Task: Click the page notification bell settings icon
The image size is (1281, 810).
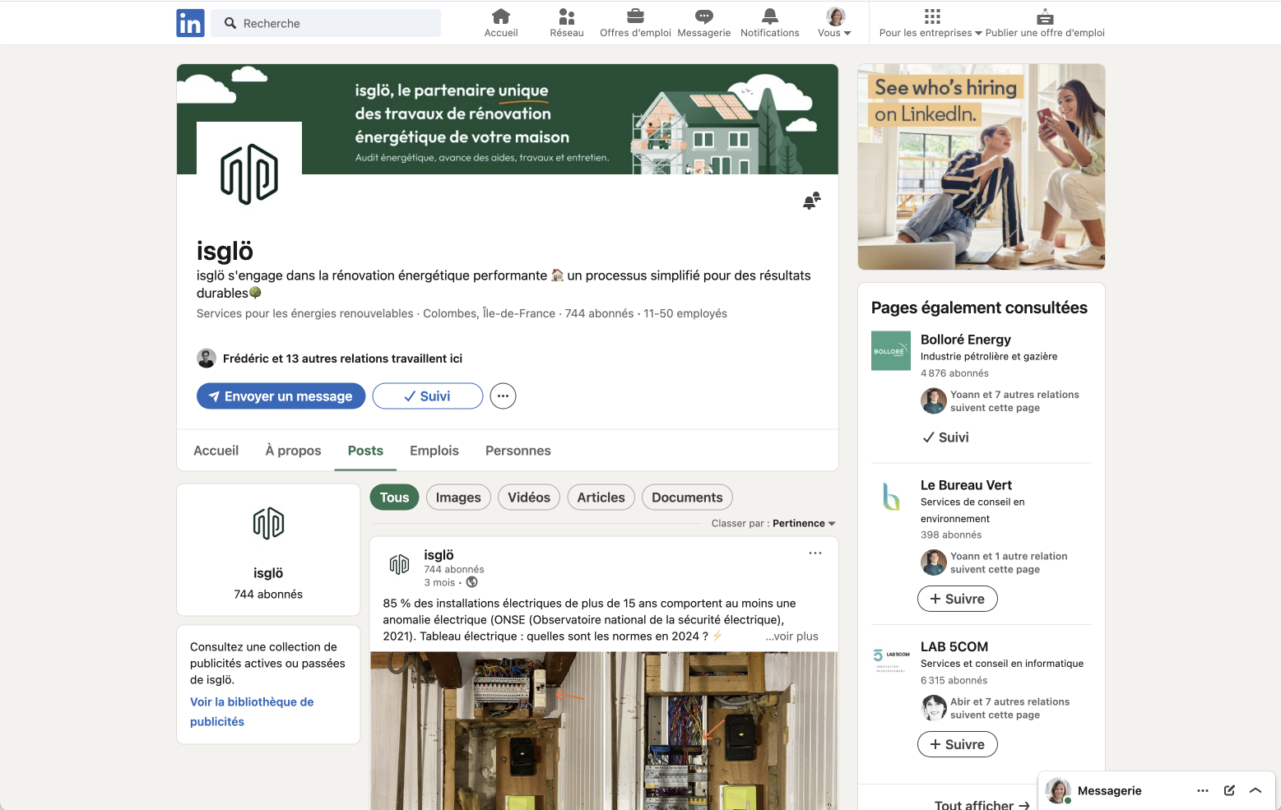Action: click(x=812, y=201)
